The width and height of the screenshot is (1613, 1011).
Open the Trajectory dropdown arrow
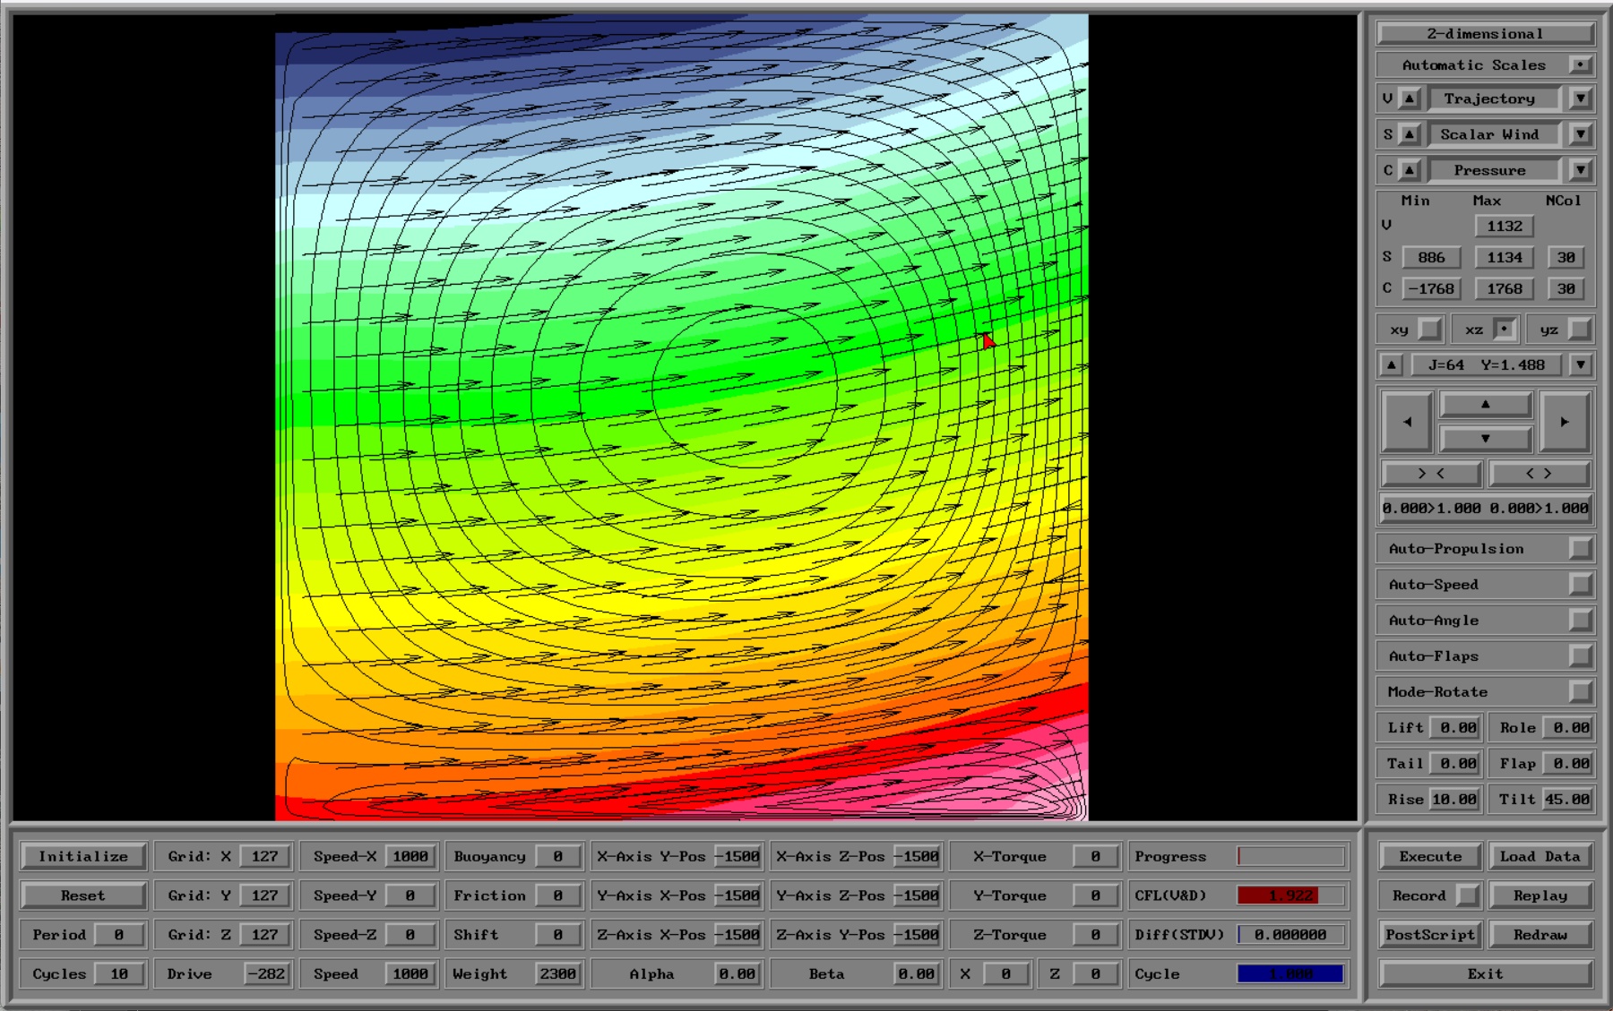pyautogui.click(x=1580, y=99)
